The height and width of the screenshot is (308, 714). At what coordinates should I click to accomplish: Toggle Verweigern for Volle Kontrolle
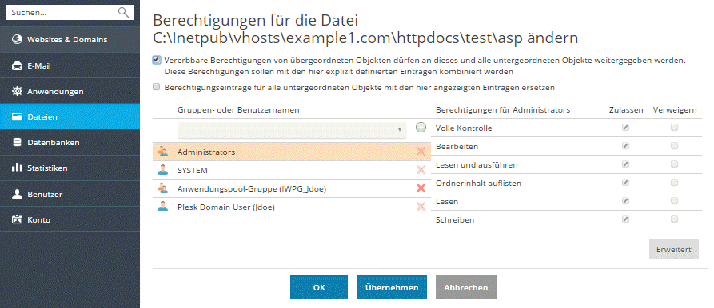point(674,128)
